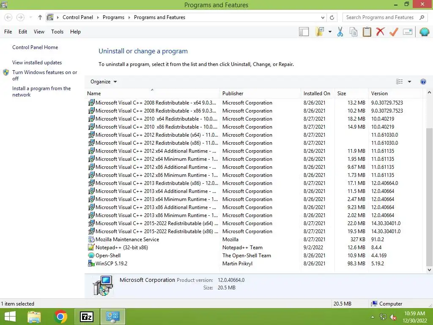Click in the Search Programs and Features box

point(380,17)
